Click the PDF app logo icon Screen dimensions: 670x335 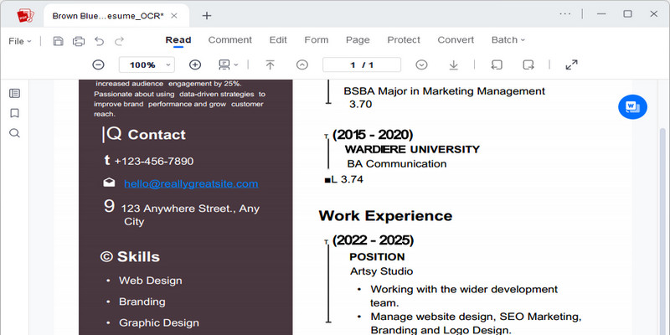tap(25, 16)
